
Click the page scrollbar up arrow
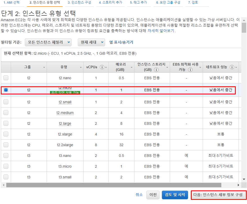pyautogui.click(x=244, y=20)
